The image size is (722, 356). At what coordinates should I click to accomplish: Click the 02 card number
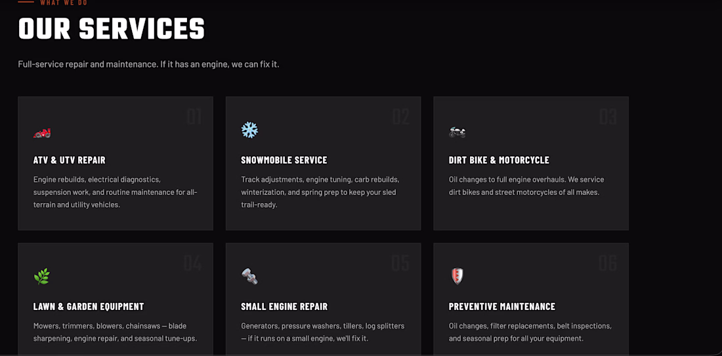point(401,117)
